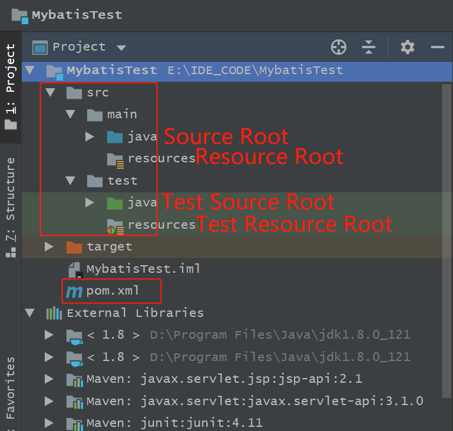
Task: Select the main resources folder
Action: click(161, 158)
